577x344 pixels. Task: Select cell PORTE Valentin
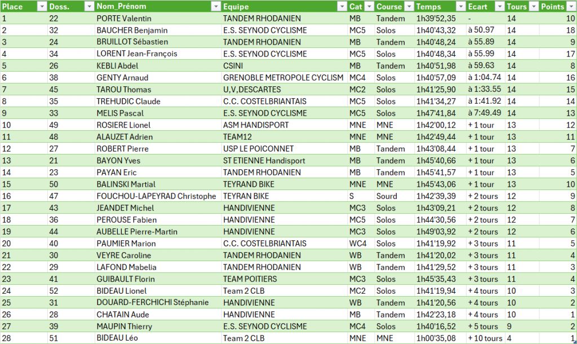(x=158, y=19)
